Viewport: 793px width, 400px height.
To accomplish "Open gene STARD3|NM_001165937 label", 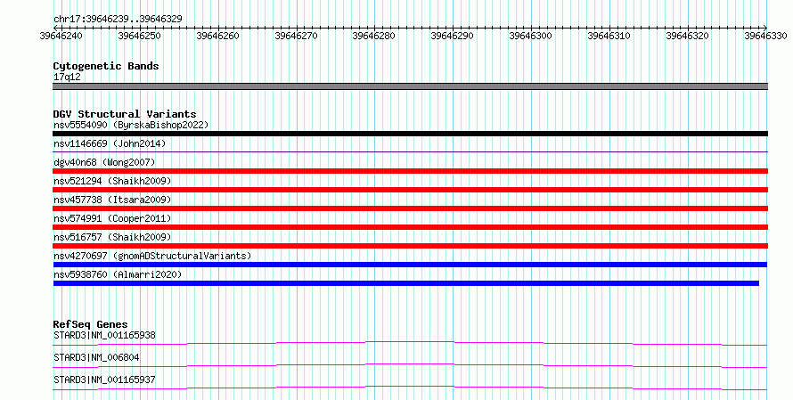I will coord(104,380).
